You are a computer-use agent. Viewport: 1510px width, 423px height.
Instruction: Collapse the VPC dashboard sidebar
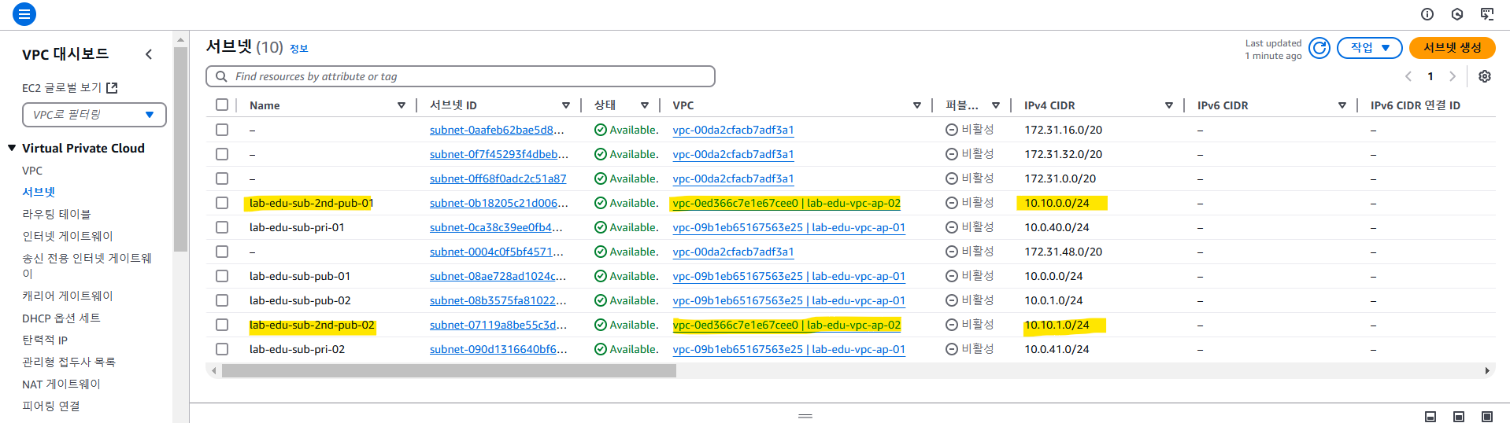click(x=149, y=54)
